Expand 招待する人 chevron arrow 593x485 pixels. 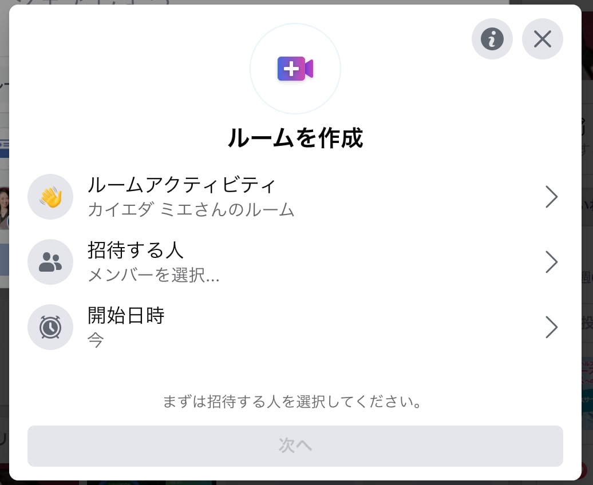552,262
